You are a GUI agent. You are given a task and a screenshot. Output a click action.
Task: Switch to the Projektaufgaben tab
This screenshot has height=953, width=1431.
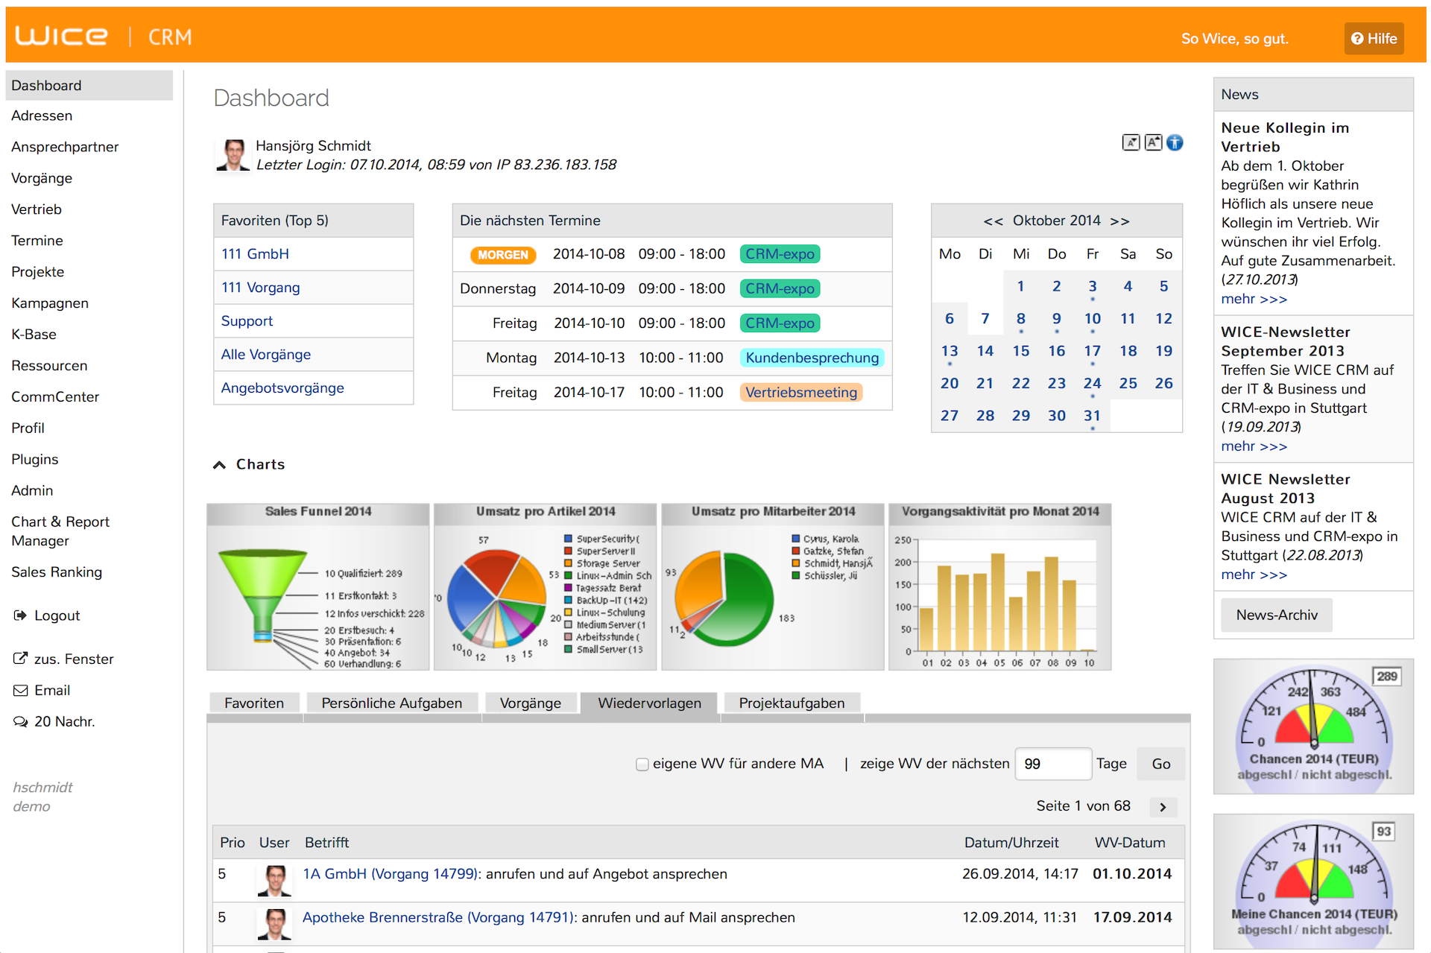pos(792,703)
